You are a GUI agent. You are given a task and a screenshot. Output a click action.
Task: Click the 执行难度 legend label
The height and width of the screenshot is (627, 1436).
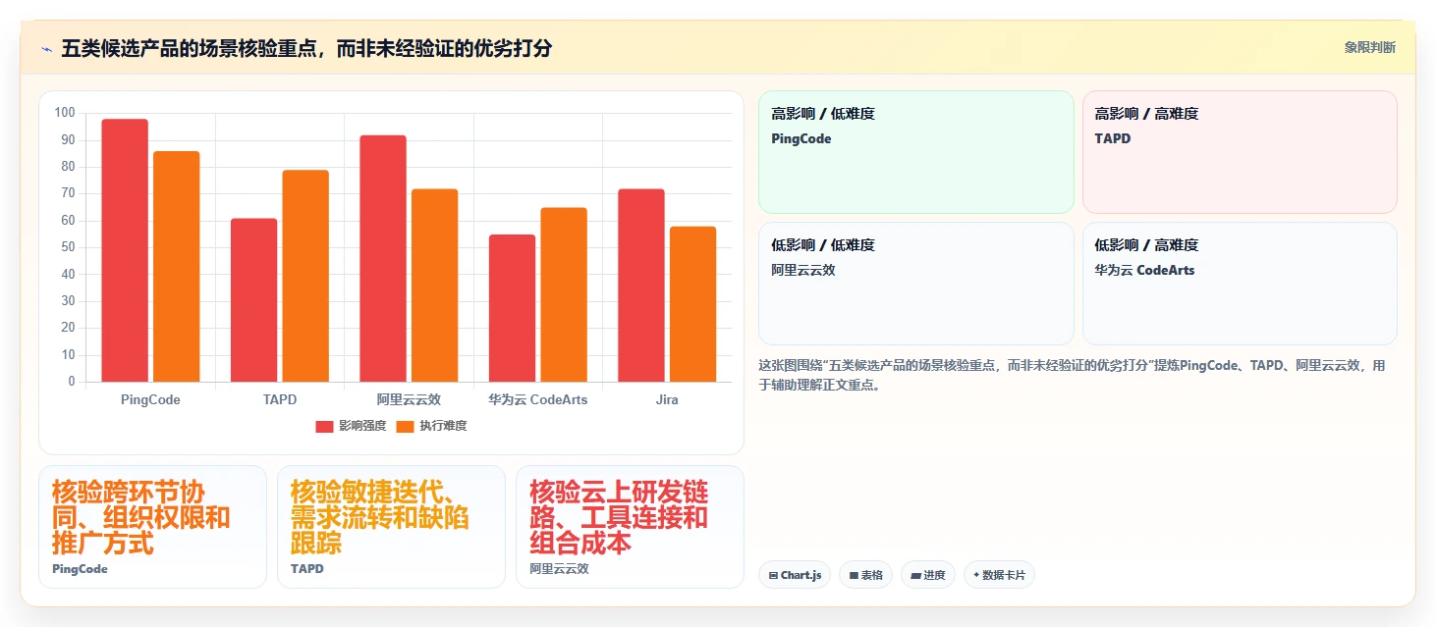443,426
